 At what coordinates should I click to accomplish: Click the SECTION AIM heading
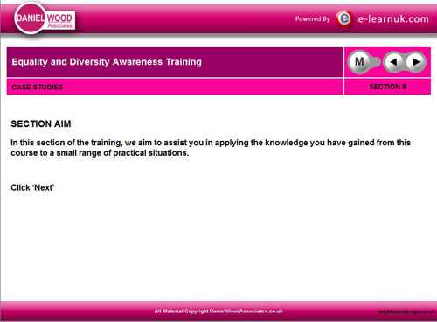click(x=41, y=123)
